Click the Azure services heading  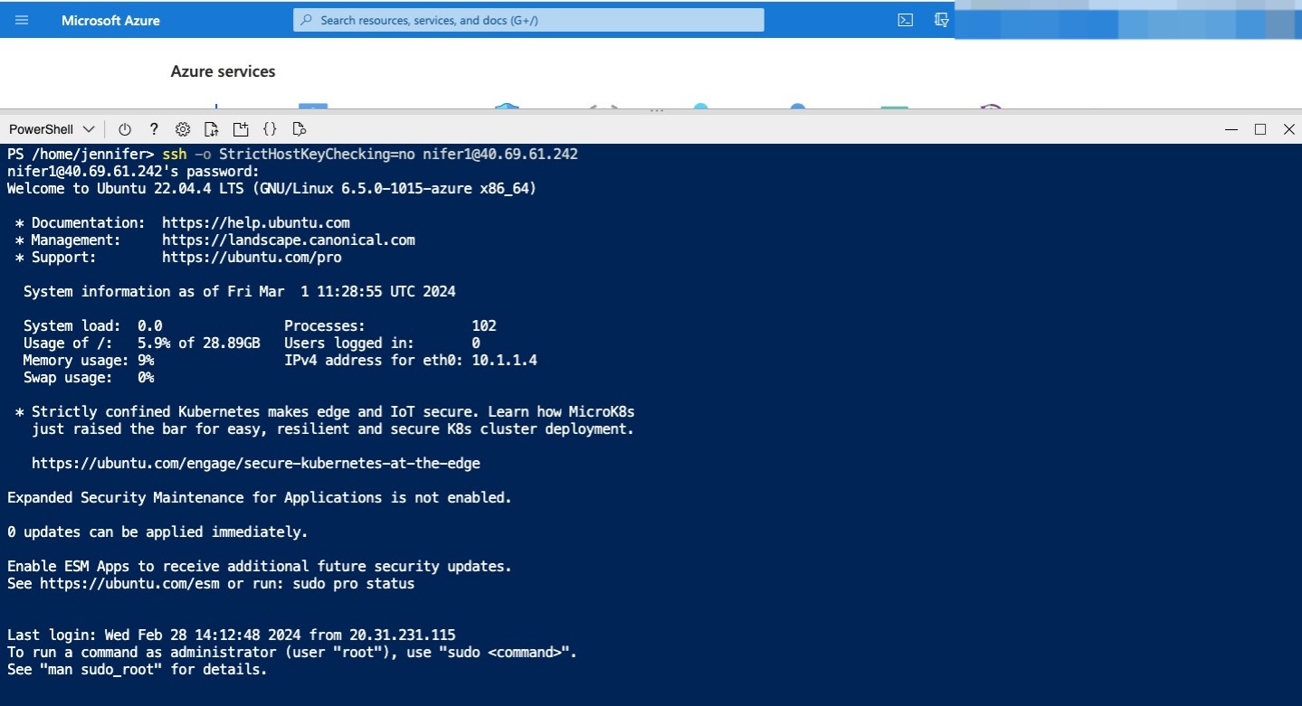coord(223,71)
